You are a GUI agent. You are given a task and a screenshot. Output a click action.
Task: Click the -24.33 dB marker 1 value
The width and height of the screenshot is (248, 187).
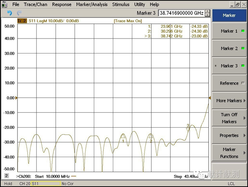(199, 26)
